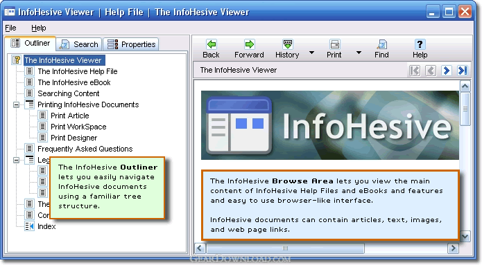
Task: Open the Print dropdown arrow
Action: (x=359, y=53)
